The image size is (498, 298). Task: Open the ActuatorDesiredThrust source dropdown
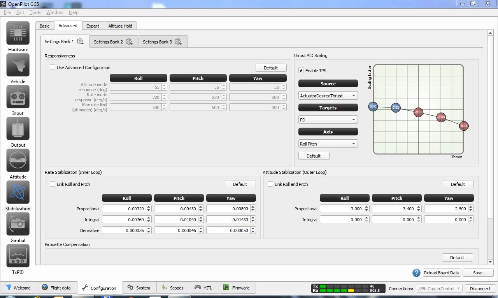pyautogui.click(x=328, y=95)
